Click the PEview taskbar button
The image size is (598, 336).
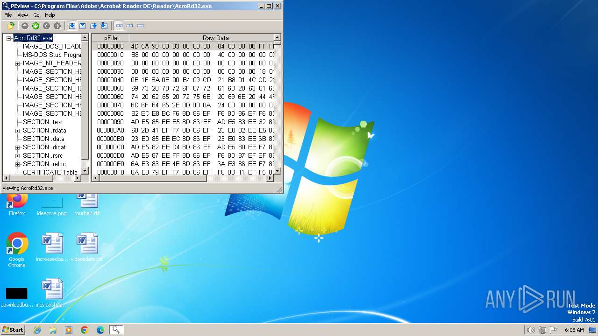tap(116, 330)
